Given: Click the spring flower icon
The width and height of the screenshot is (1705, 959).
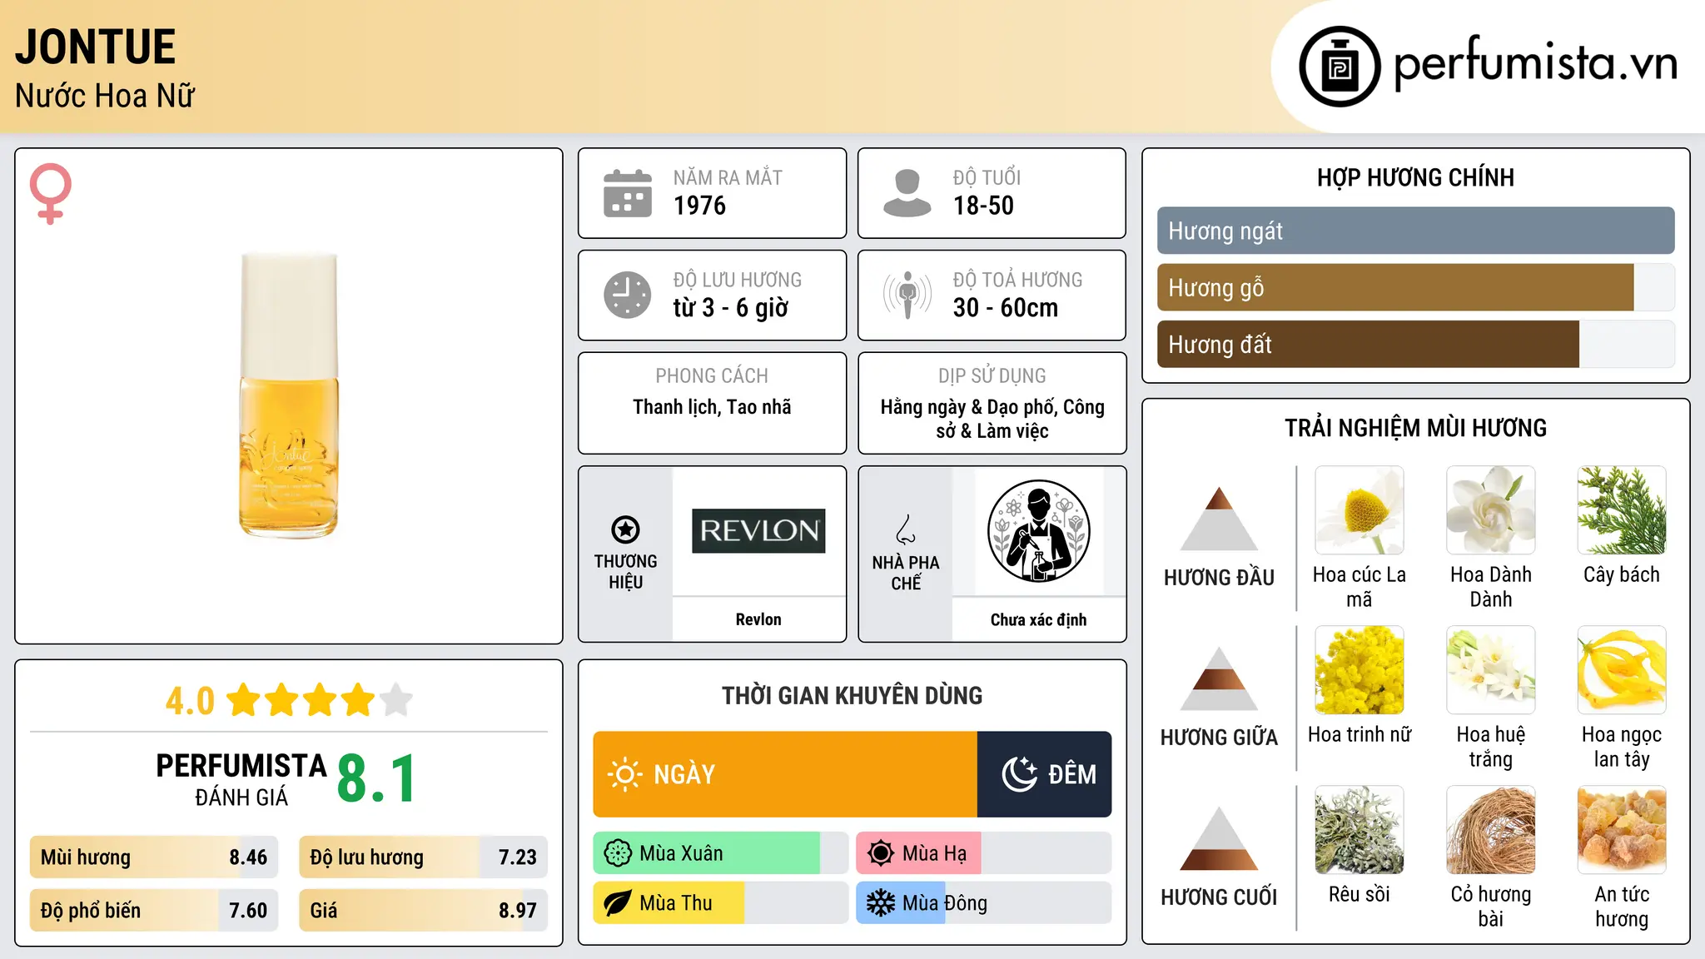Looking at the screenshot, I should click(x=618, y=853).
